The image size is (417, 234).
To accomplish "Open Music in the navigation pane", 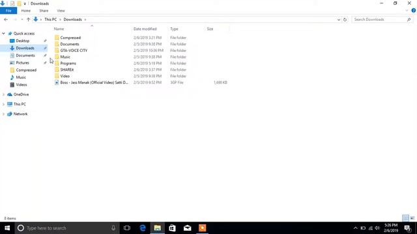I will pos(20,77).
